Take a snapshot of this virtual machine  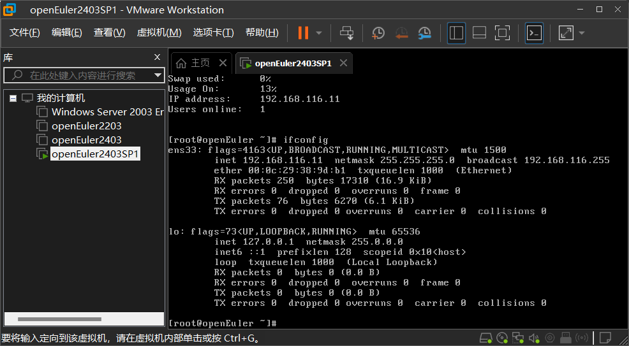click(x=378, y=33)
